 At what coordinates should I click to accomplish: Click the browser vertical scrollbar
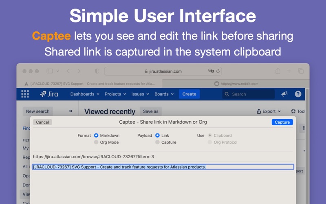pos(307,146)
